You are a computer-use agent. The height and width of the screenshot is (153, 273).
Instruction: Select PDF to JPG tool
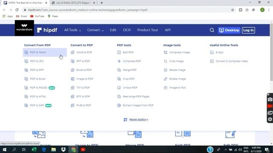coord(37,61)
